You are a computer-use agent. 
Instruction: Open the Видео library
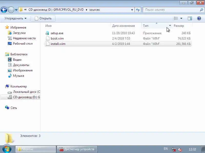(x=17, y=60)
